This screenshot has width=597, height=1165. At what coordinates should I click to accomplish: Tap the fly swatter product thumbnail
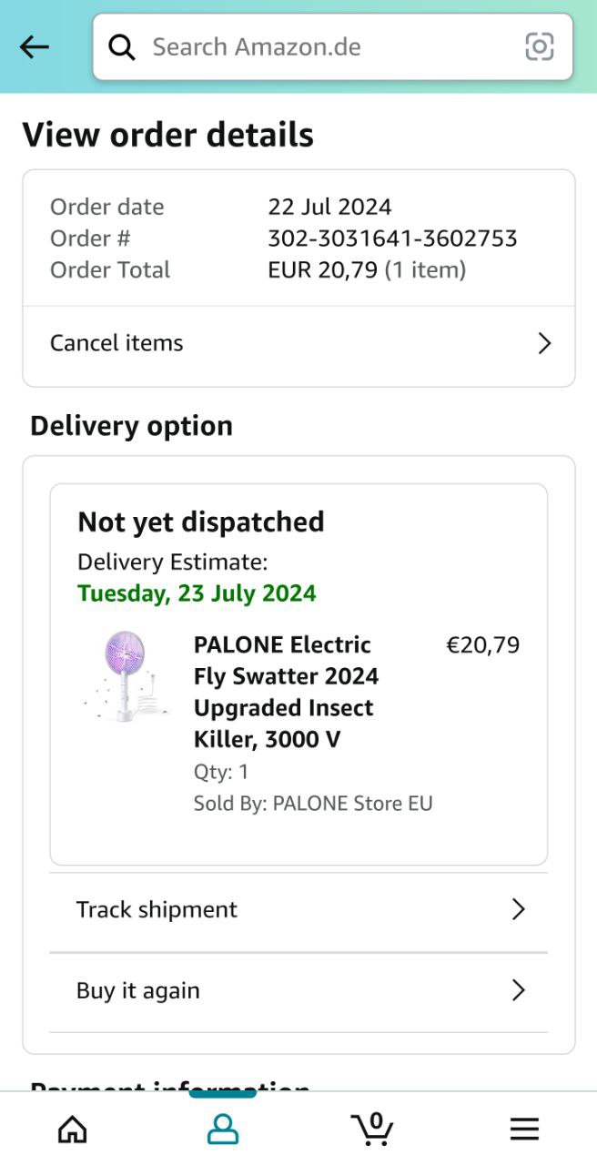126,676
